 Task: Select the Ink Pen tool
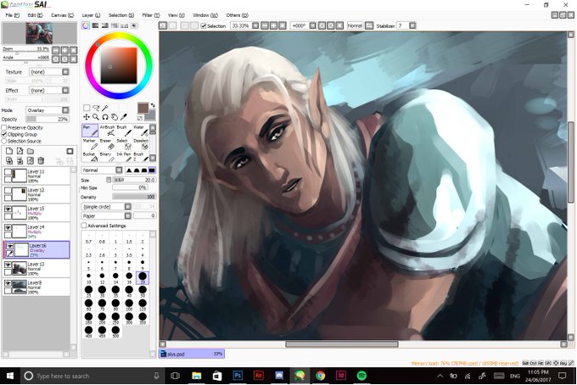coord(124,157)
